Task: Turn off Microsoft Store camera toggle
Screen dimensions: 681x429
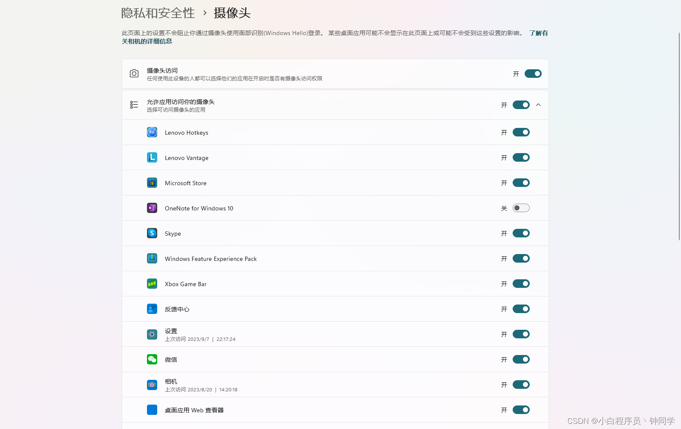Action: click(x=521, y=183)
